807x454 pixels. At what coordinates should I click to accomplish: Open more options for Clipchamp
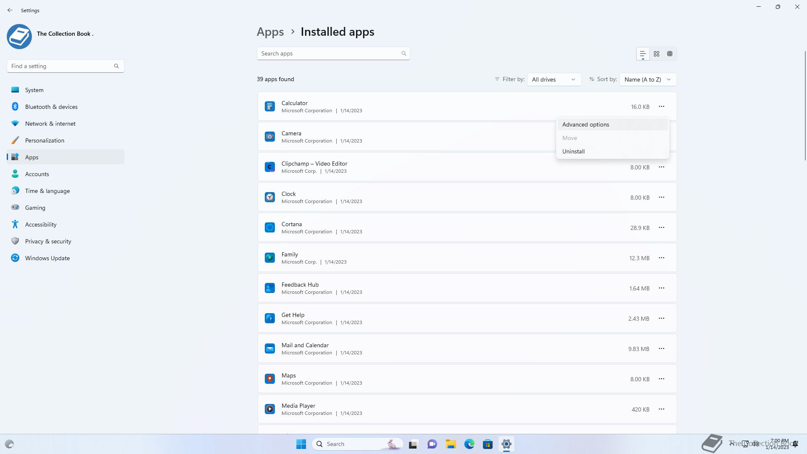(662, 167)
